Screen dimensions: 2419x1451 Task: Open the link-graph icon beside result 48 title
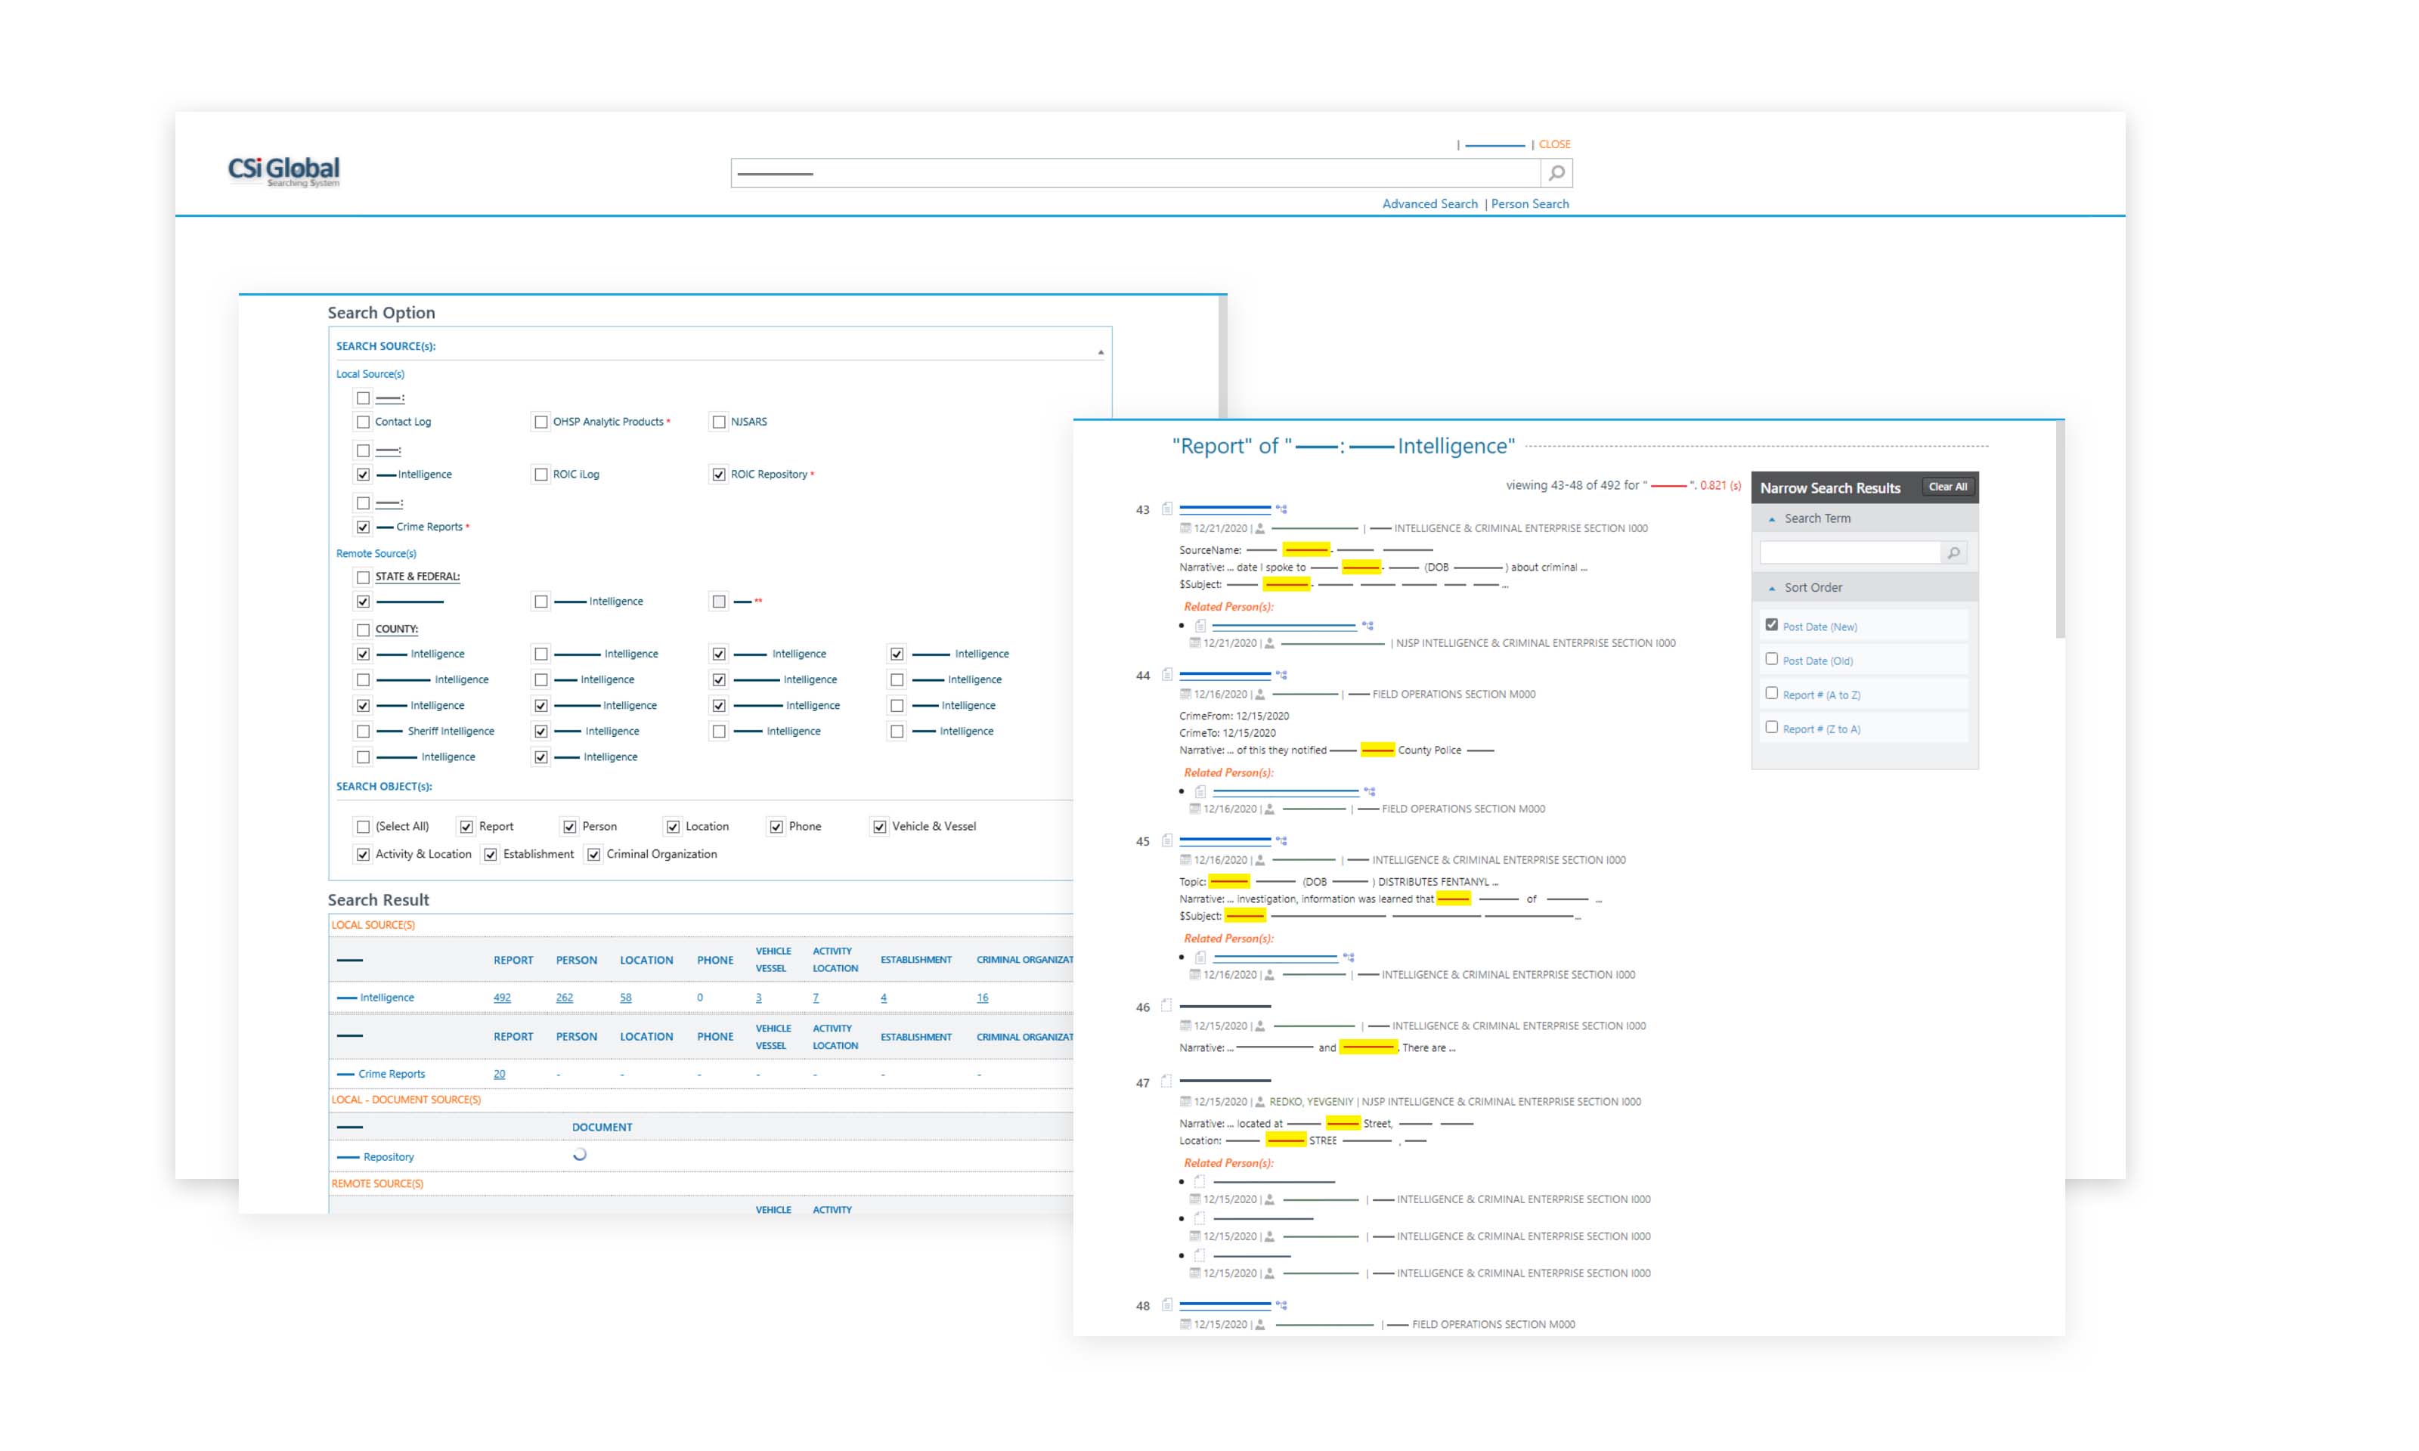pyautogui.click(x=1281, y=1305)
